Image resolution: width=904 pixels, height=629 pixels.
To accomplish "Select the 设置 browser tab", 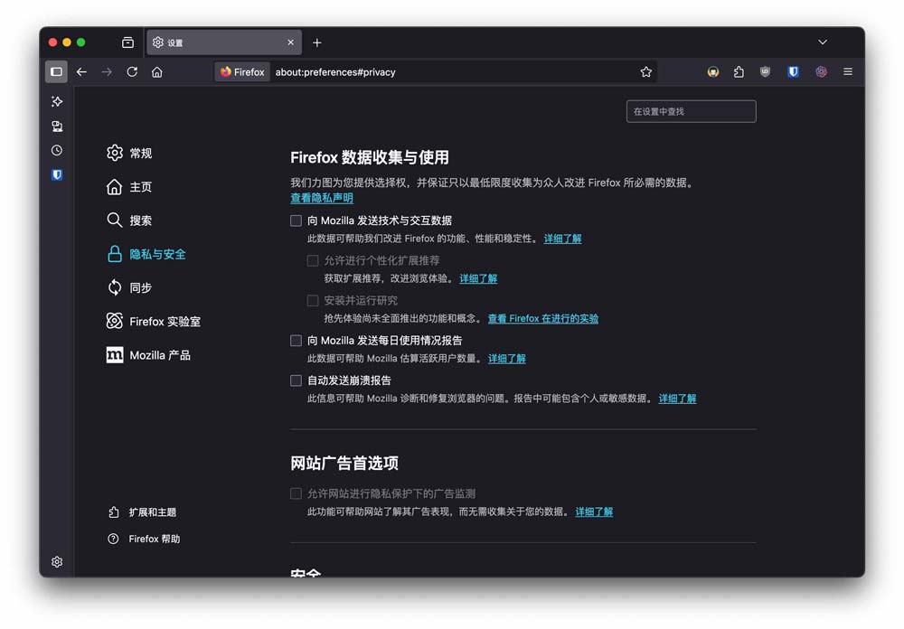I will 224,42.
